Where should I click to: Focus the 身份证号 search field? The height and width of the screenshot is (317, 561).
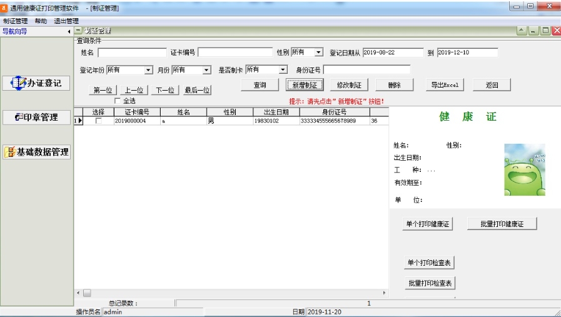[366, 69]
